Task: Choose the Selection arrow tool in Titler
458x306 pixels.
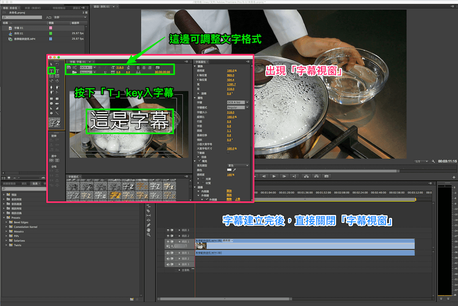Action: (52, 65)
